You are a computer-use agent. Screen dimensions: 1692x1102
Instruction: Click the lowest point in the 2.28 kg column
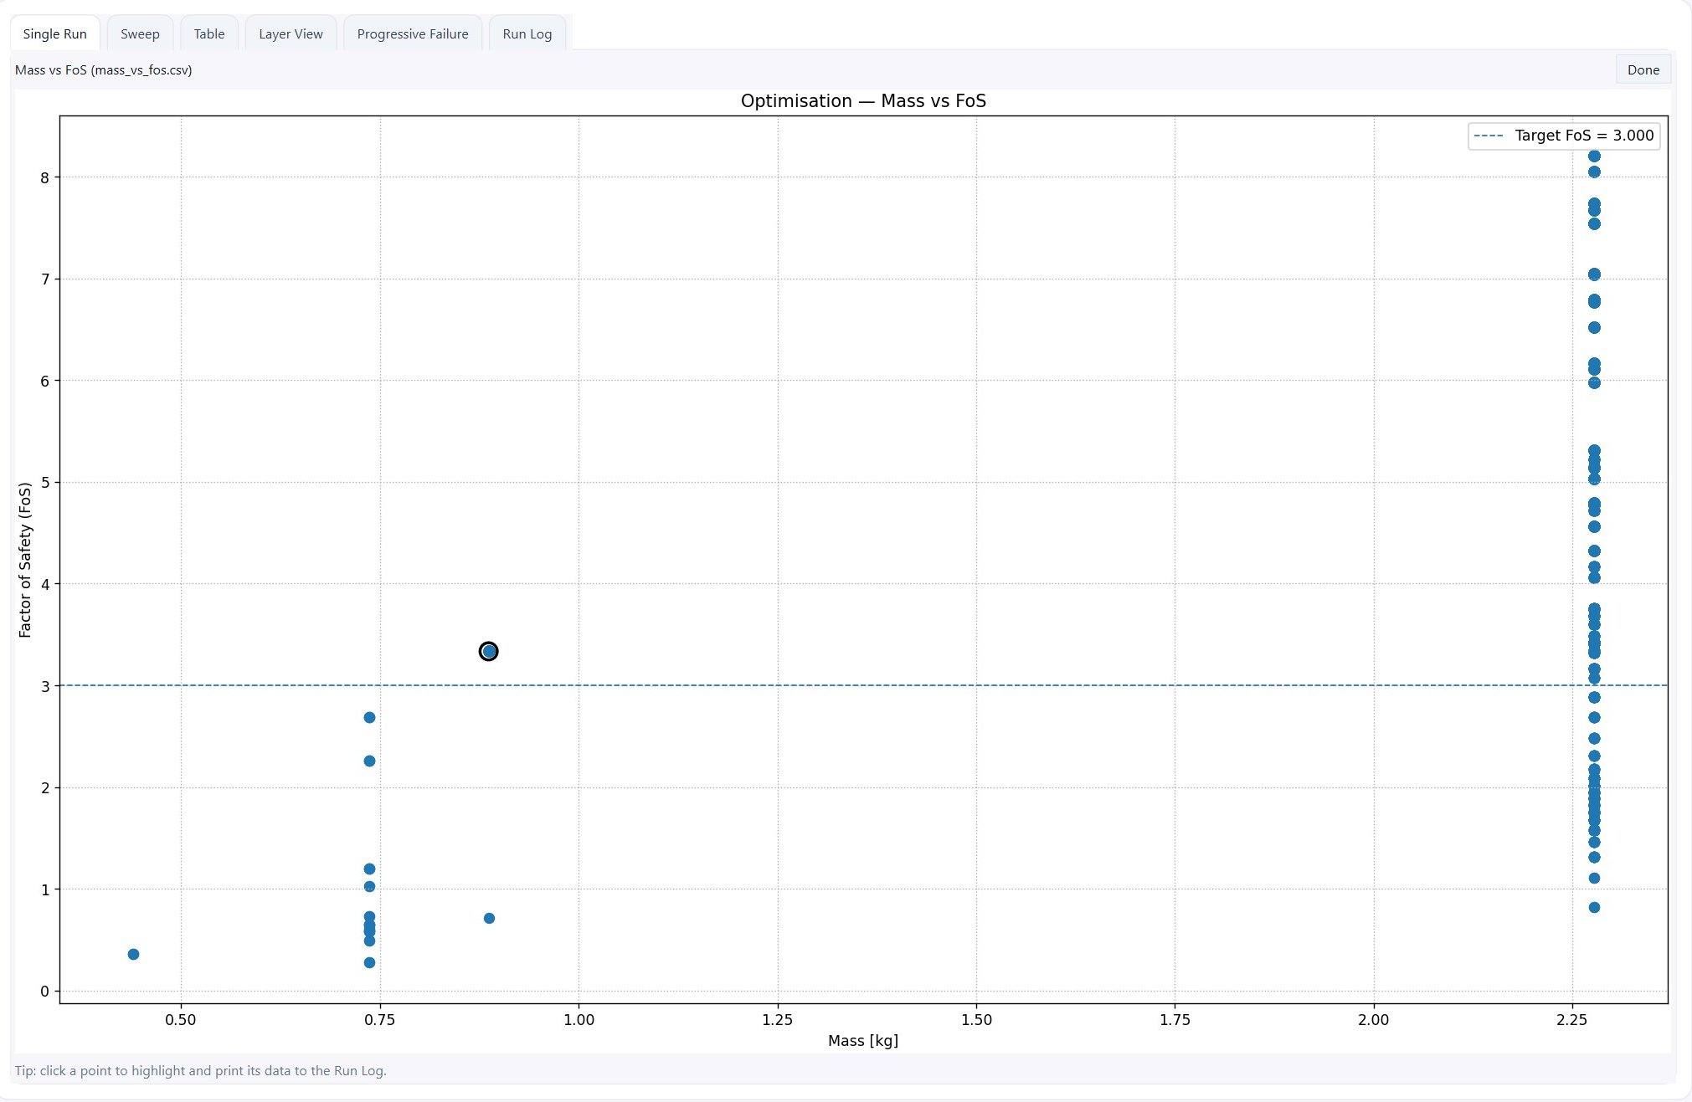coord(1594,907)
